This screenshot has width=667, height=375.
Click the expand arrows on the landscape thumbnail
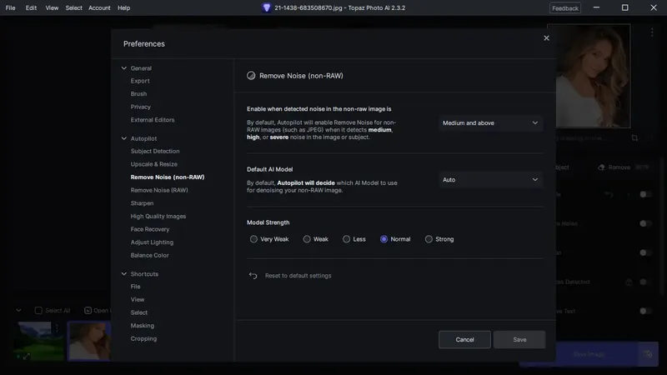point(26,356)
